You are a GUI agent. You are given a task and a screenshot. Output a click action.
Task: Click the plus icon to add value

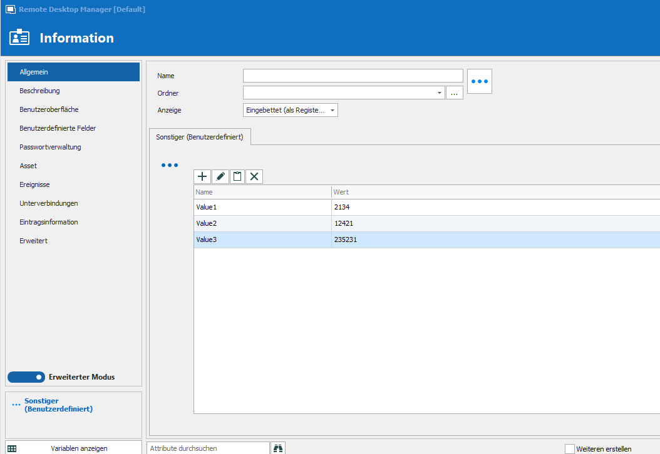(x=202, y=176)
